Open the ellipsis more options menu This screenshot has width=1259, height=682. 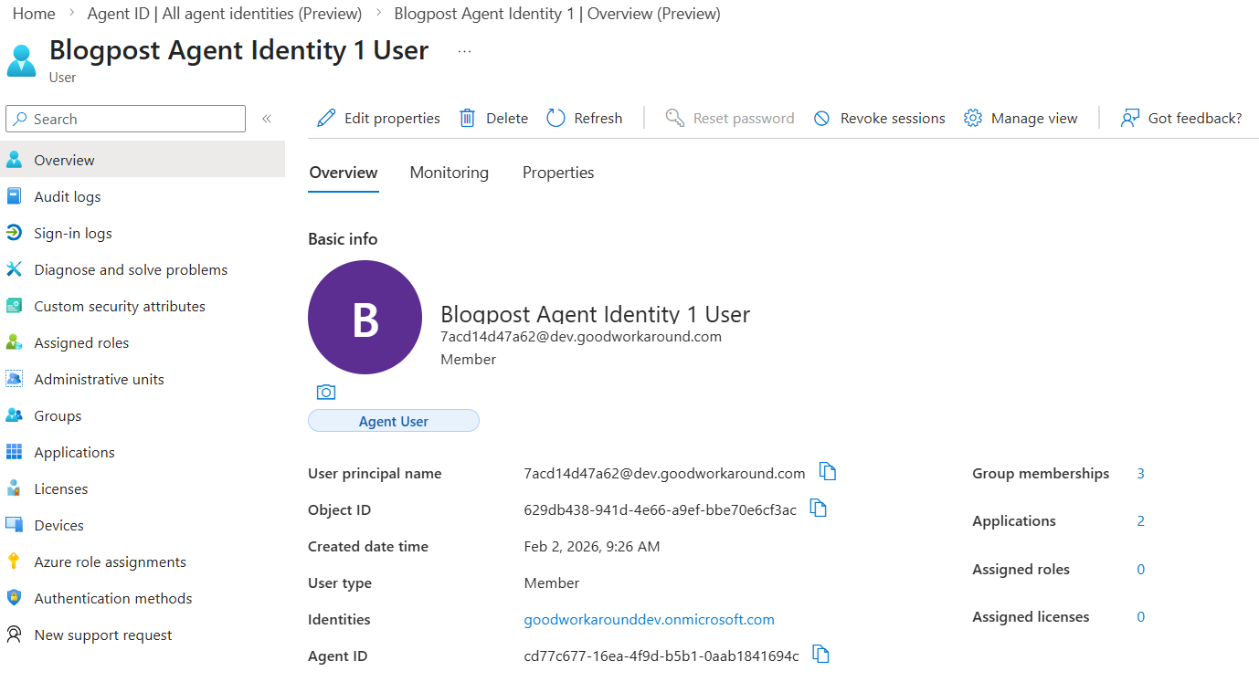(x=464, y=52)
